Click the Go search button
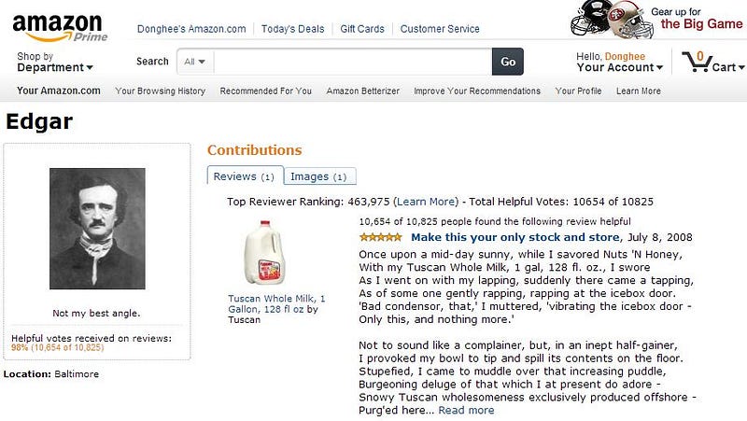 508,62
